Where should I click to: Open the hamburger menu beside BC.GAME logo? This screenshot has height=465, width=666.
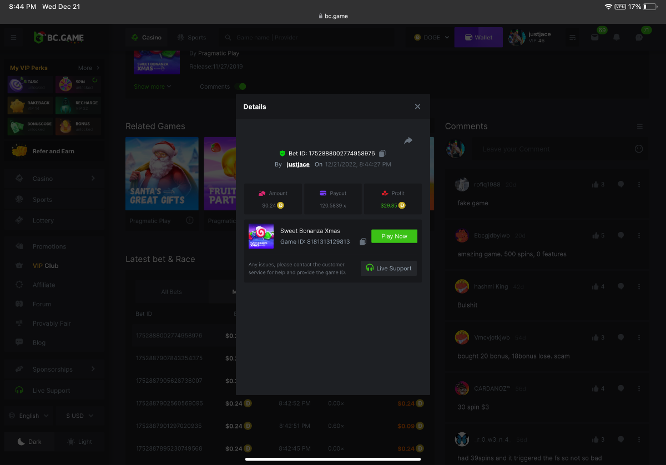tap(14, 38)
